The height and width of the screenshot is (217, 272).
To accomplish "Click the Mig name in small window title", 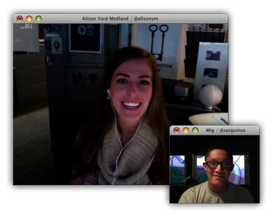I will coord(210,130).
